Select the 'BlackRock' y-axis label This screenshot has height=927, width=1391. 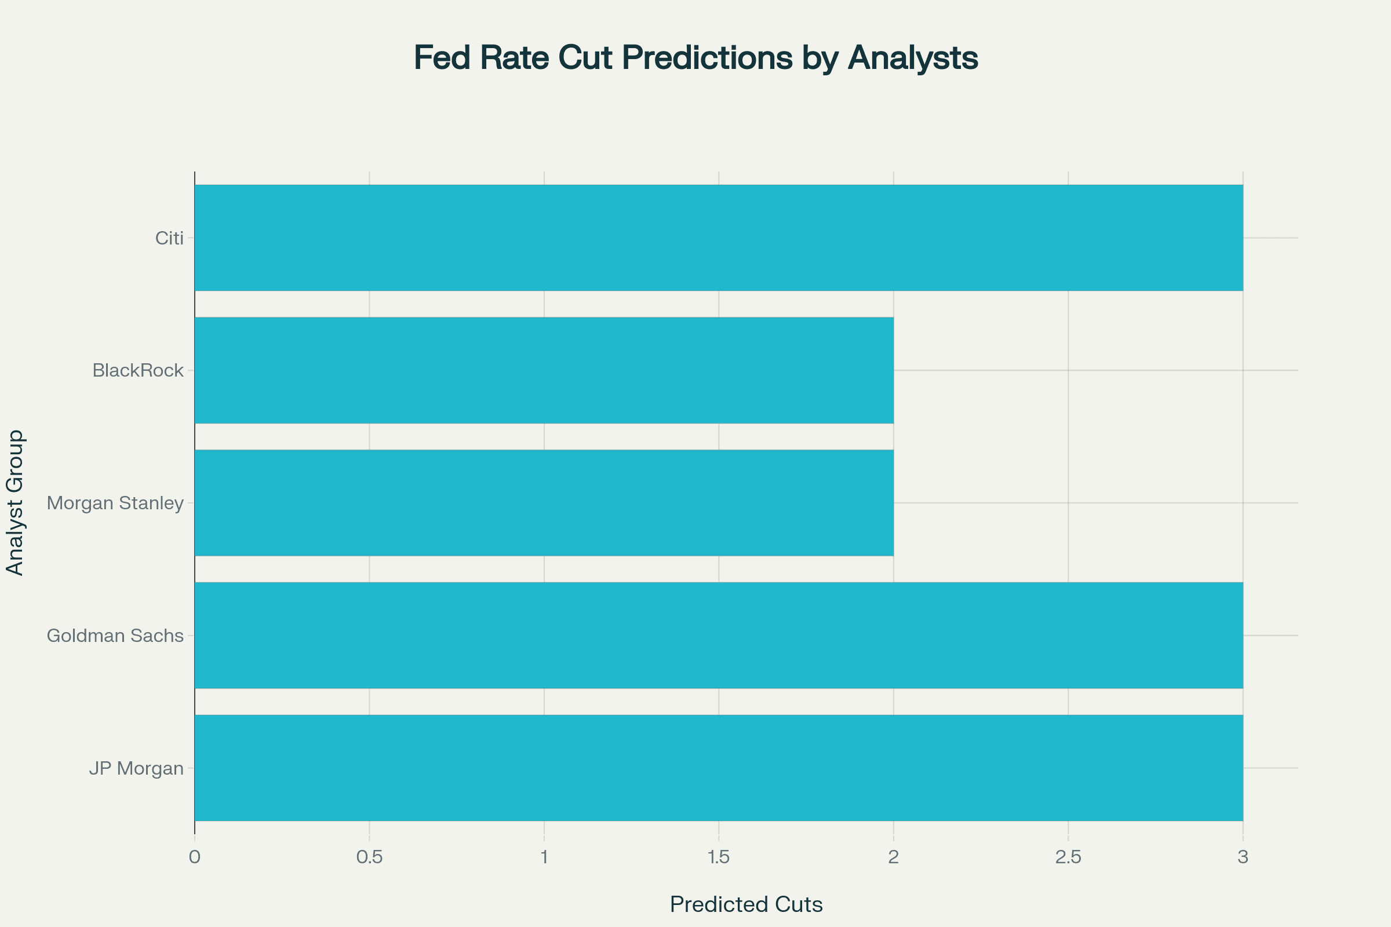point(138,371)
